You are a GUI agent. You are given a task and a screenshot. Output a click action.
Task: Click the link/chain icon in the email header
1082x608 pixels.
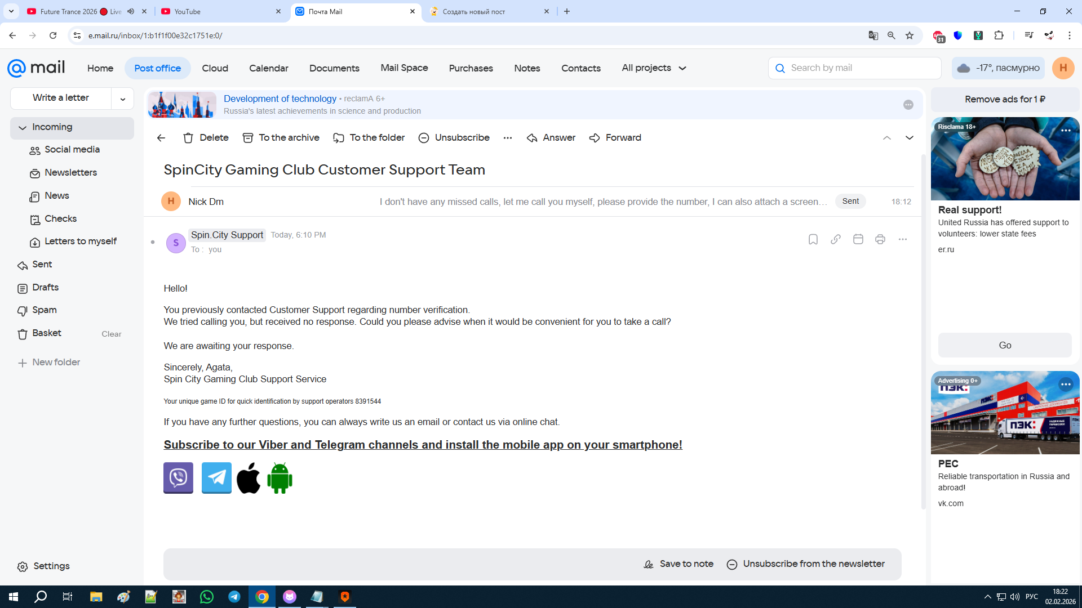point(835,239)
